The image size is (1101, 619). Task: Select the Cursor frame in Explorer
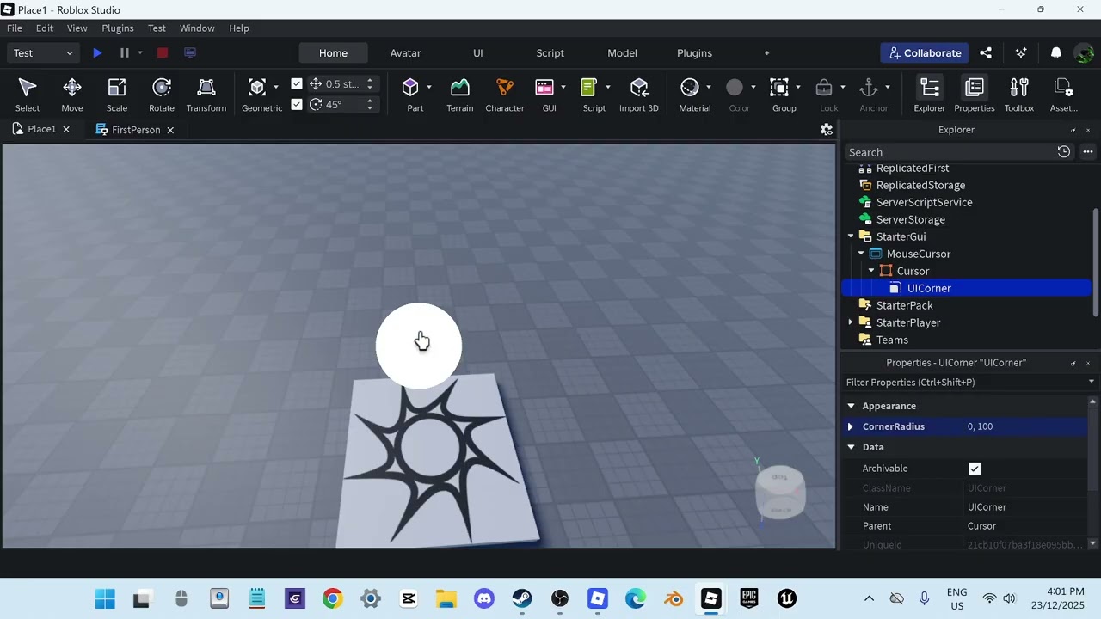(x=913, y=271)
